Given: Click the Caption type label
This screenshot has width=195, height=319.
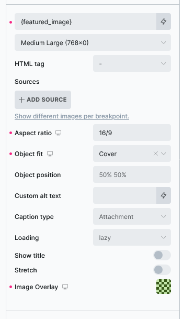Looking at the screenshot, I should (34, 217).
